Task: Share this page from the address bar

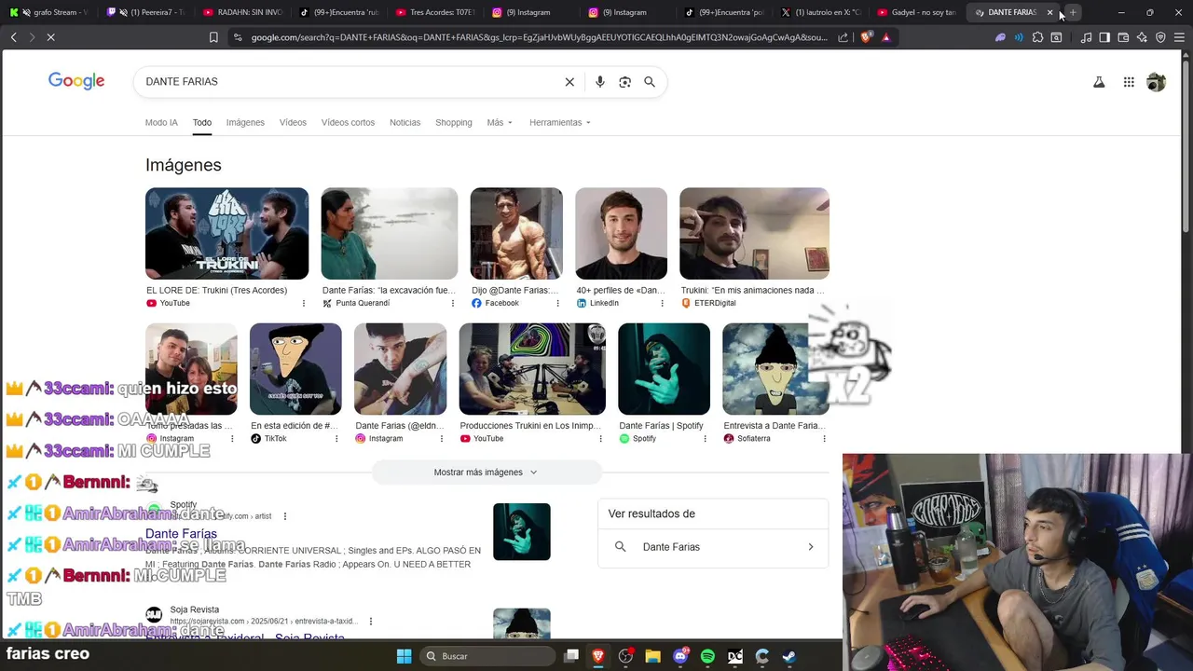Action: [x=843, y=37]
